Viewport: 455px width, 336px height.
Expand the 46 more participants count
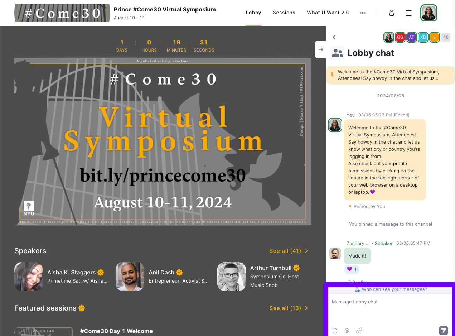coord(446,37)
